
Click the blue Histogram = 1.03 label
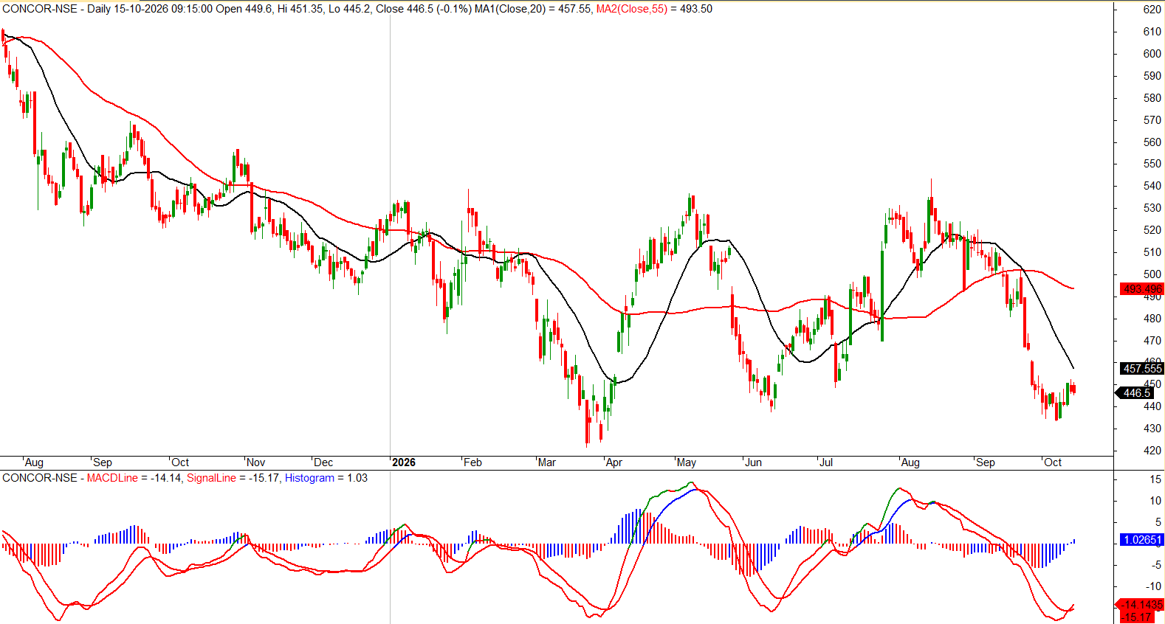tap(326, 478)
